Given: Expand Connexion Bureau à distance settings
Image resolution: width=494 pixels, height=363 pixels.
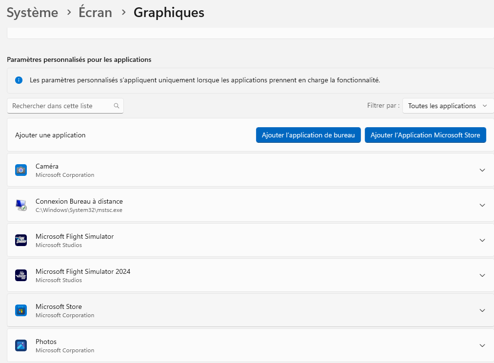Looking at the screenshot, I should [482, 205].
